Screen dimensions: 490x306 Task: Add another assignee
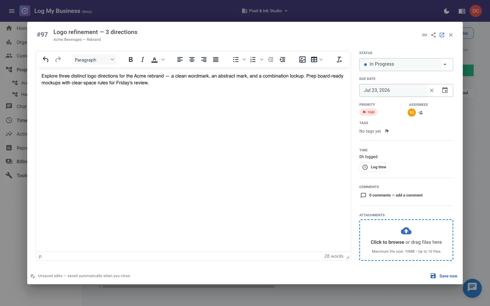[421, 113]
